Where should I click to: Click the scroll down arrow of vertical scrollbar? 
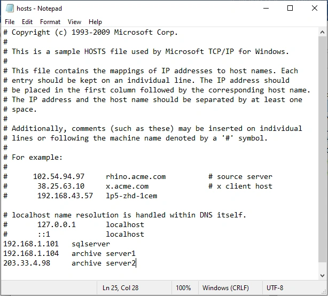[x=323, y=275]
